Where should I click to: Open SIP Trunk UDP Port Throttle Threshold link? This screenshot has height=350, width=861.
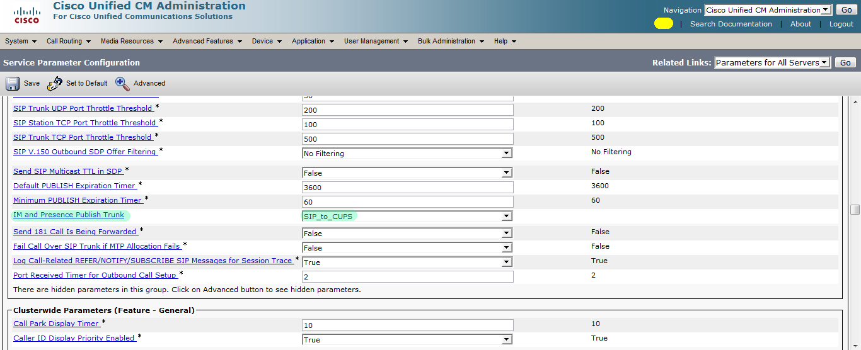point(83,108)
